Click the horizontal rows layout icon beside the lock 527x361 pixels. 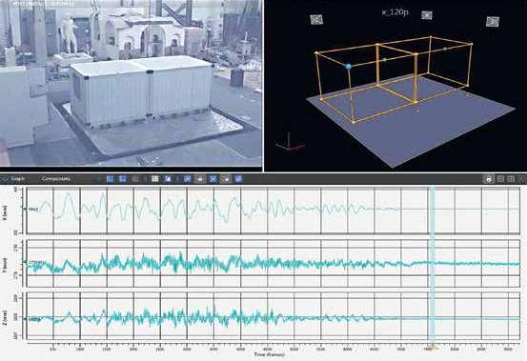pyautogui.click(x=500, y=179)
